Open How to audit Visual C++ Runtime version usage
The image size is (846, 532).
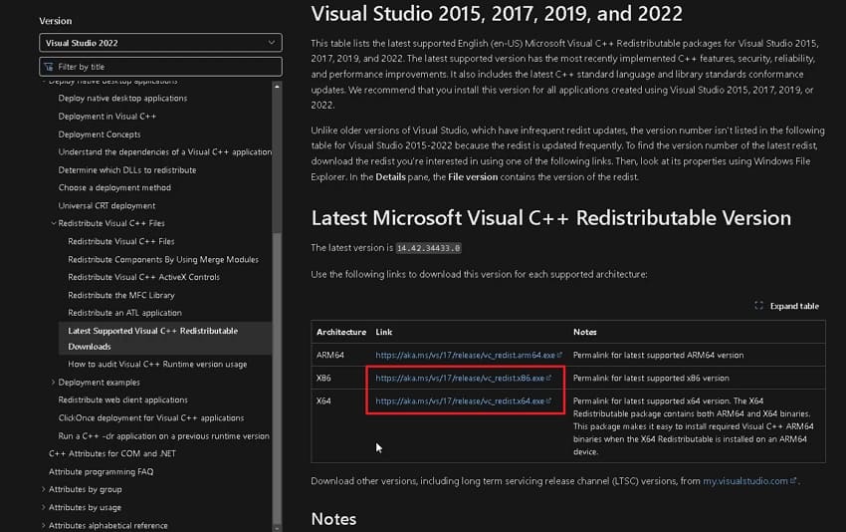click(x=157, y=364)
